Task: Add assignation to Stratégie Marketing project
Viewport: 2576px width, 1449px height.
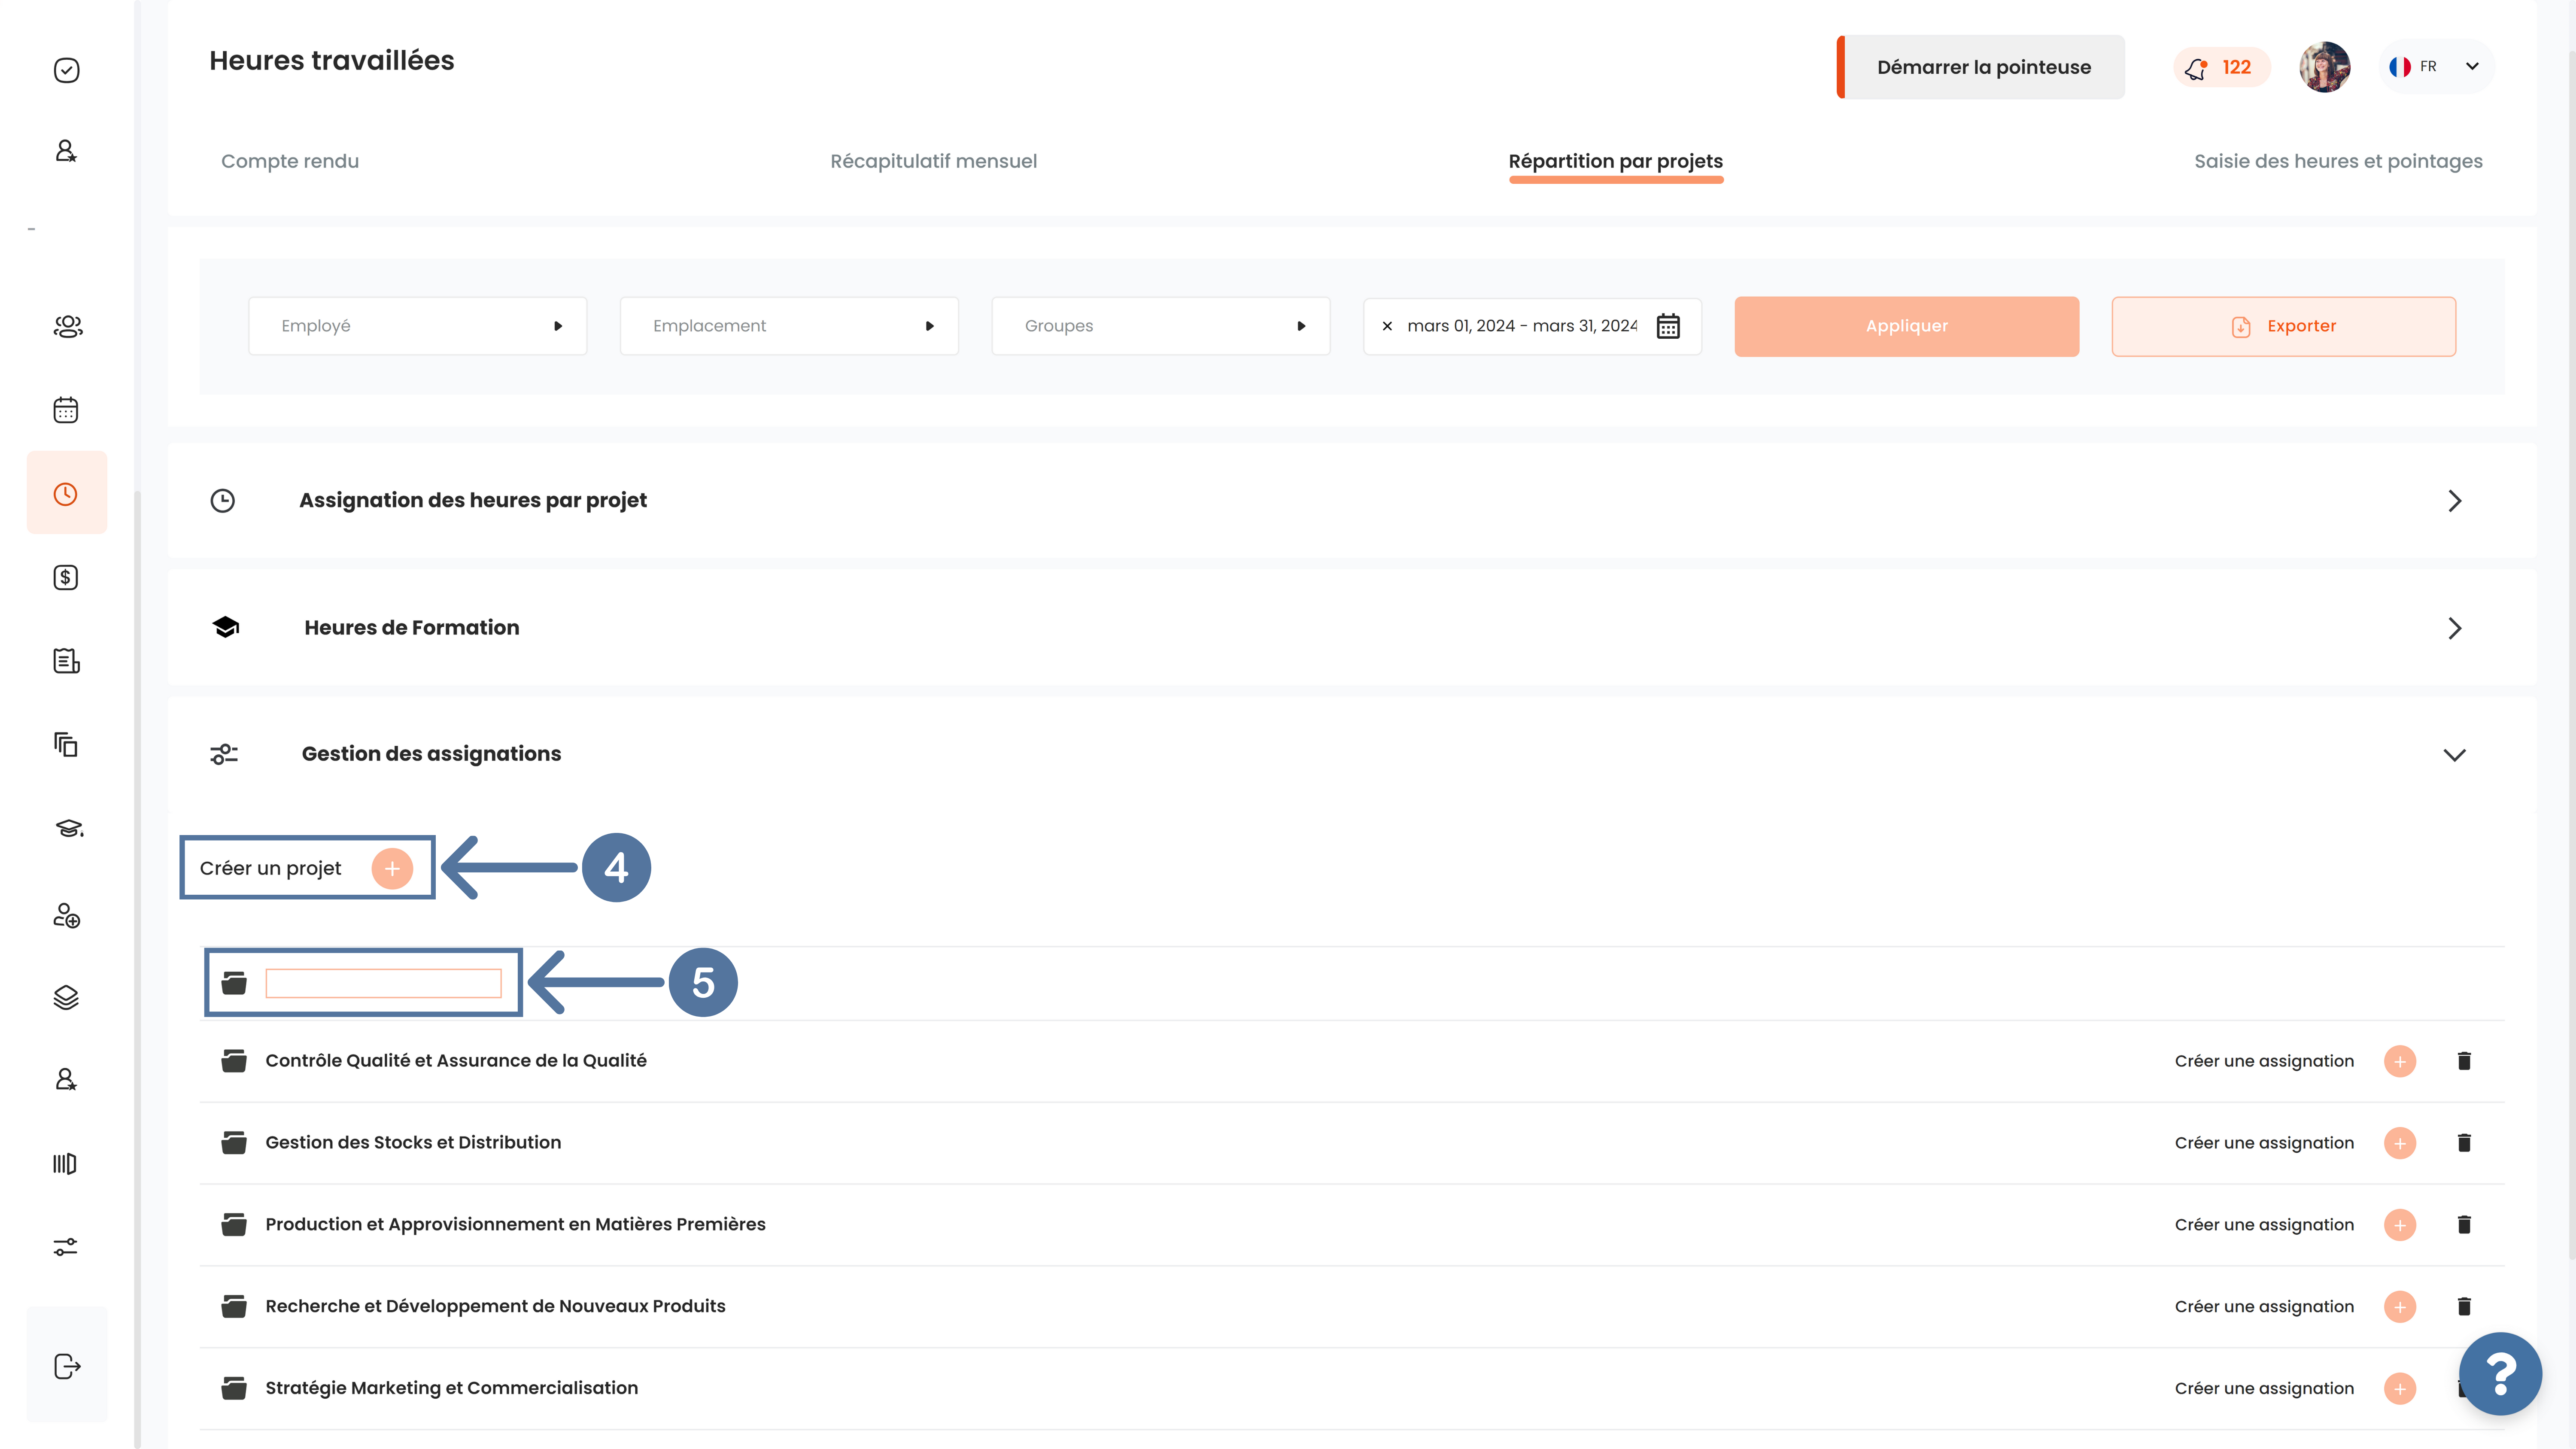Action: 2400,1389
